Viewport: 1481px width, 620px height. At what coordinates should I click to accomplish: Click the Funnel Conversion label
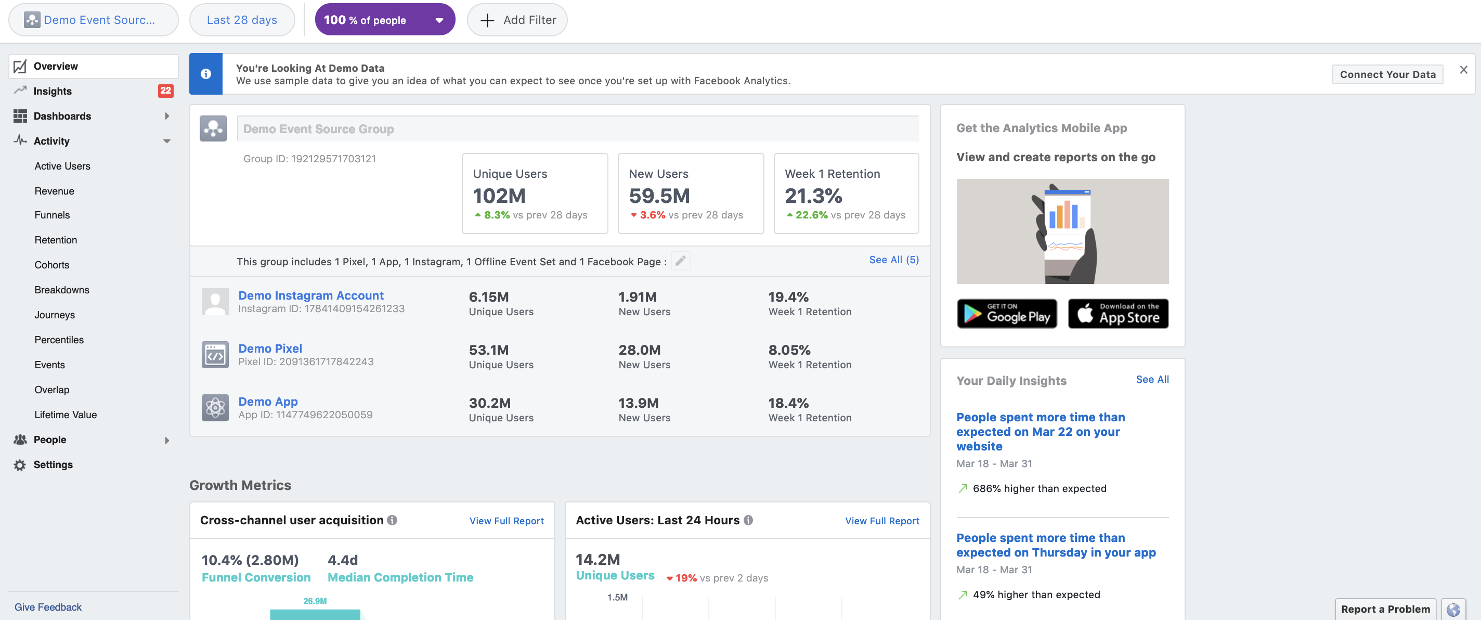pyautogui.click(x=256, y=577)
